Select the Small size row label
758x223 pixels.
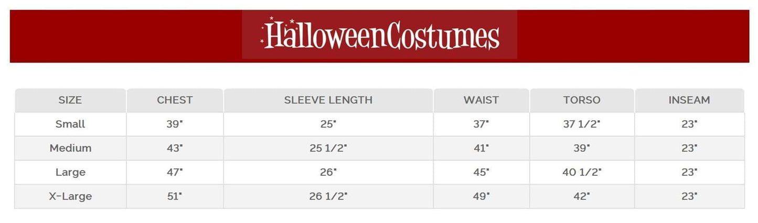tap(70, 124)
